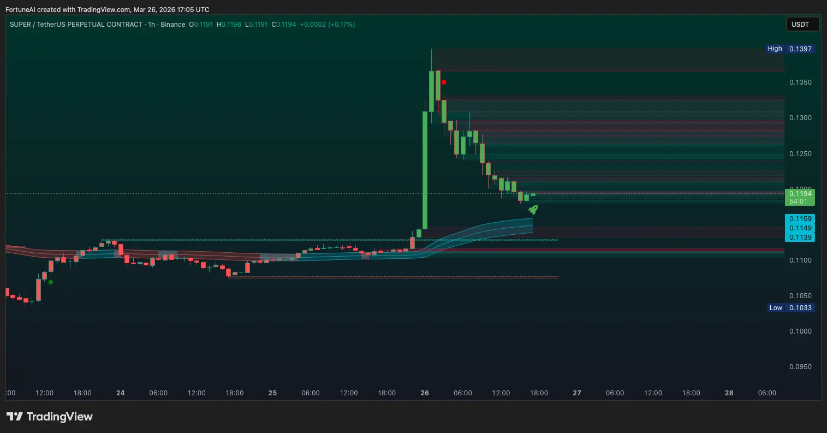Screen dimensions: 827x433
Task: Click the date label 28 on time axis
Action: tap(729, 393)
